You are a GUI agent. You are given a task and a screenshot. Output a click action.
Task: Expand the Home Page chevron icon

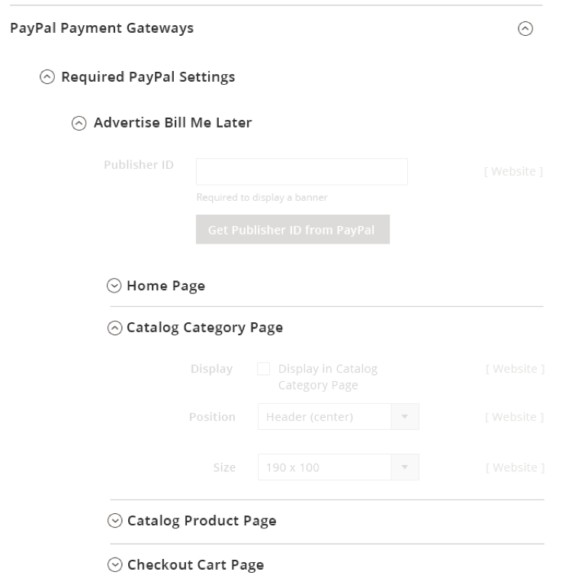click(114, 286)
